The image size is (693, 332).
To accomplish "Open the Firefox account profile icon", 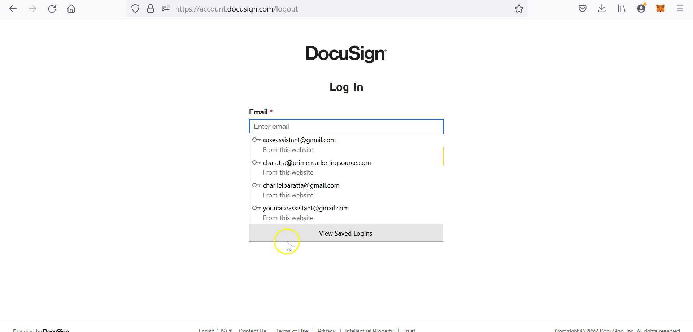I will click(x=641, y=8).
